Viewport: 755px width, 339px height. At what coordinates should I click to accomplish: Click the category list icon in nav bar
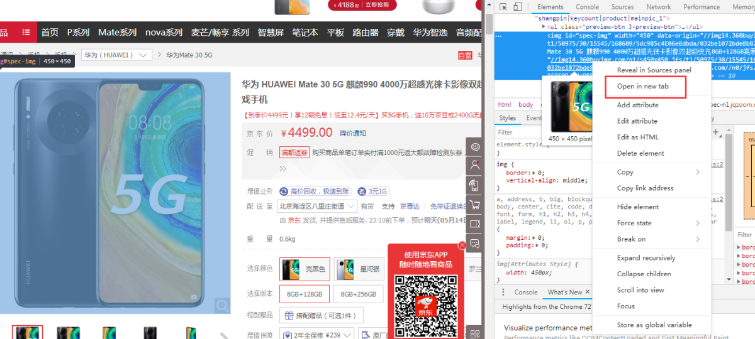point(26,32)
